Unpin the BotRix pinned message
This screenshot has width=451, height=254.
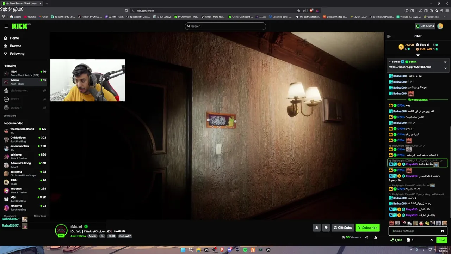click(445, 62)
